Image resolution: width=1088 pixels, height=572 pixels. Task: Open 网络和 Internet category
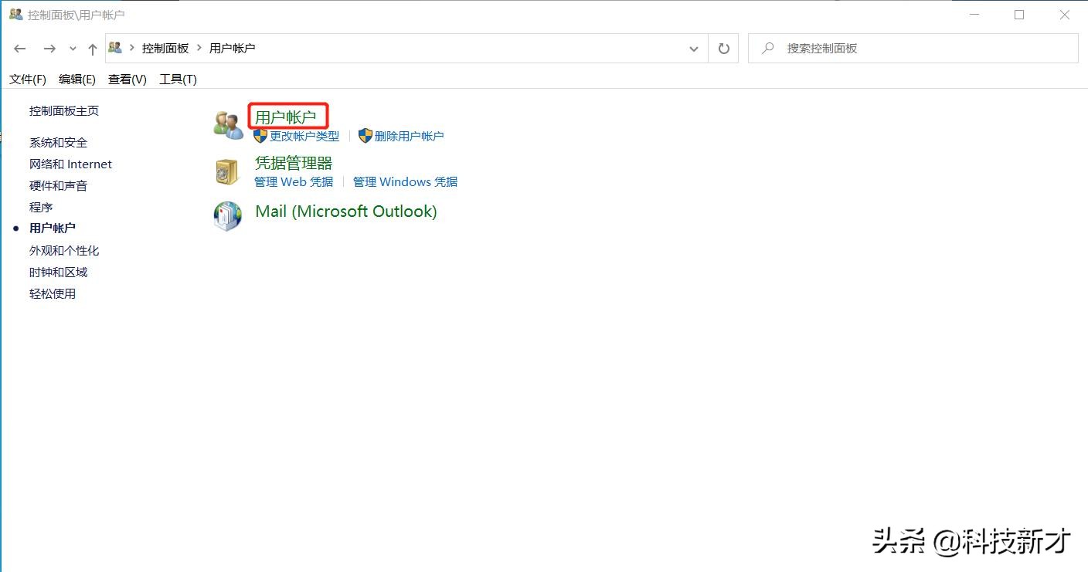coord(71,164)
